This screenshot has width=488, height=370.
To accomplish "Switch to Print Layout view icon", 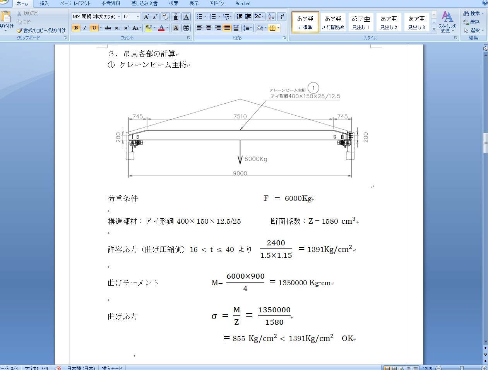I will (387, 368).
